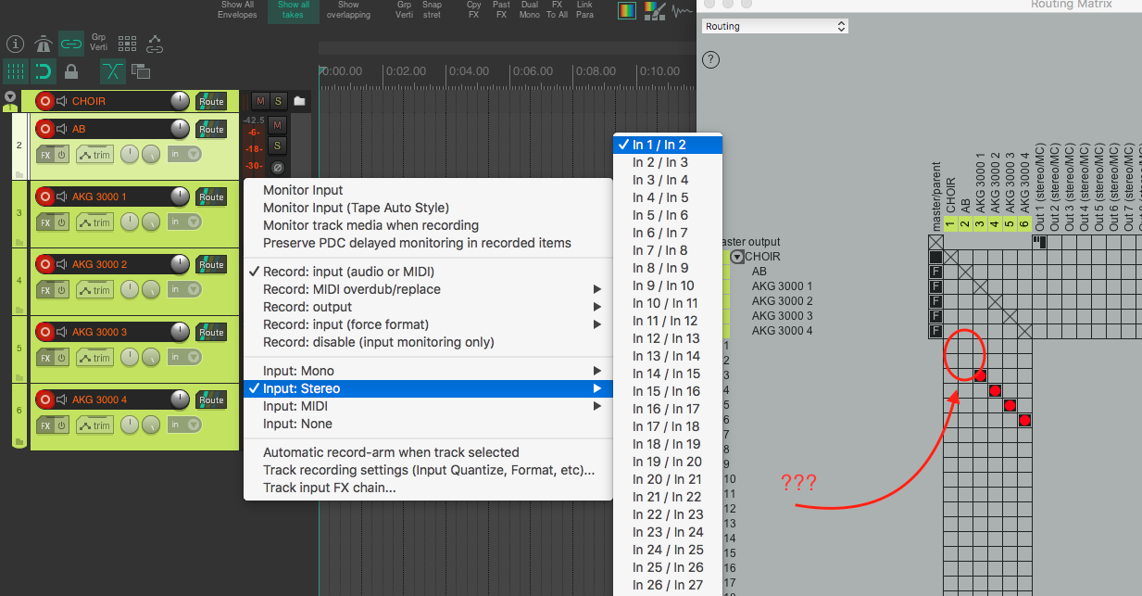This screenshot has width=1142, height=596.
Task: Click trim envelope button on AKG 3000 3
Action: click(x=95, y=358)
